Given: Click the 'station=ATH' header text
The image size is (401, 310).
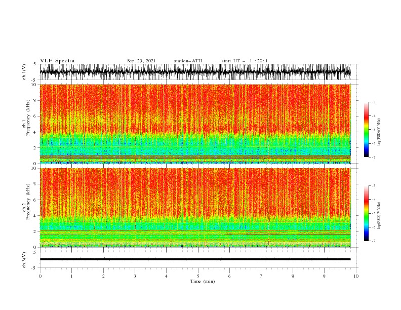Looking at the screenshot, I should 188,61.
